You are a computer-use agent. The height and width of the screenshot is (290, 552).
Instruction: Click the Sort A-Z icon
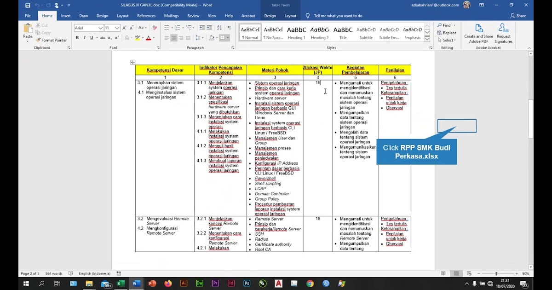point(220,28)
